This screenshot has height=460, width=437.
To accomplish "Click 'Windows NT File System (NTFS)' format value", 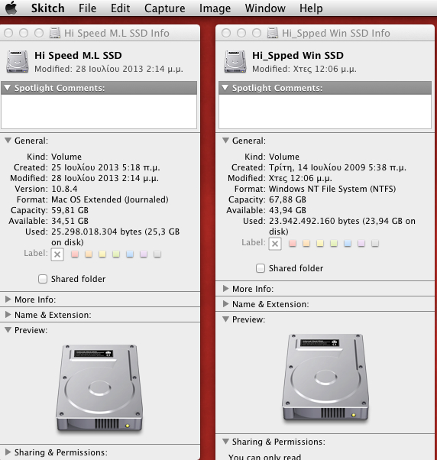I will coord(332,189).
